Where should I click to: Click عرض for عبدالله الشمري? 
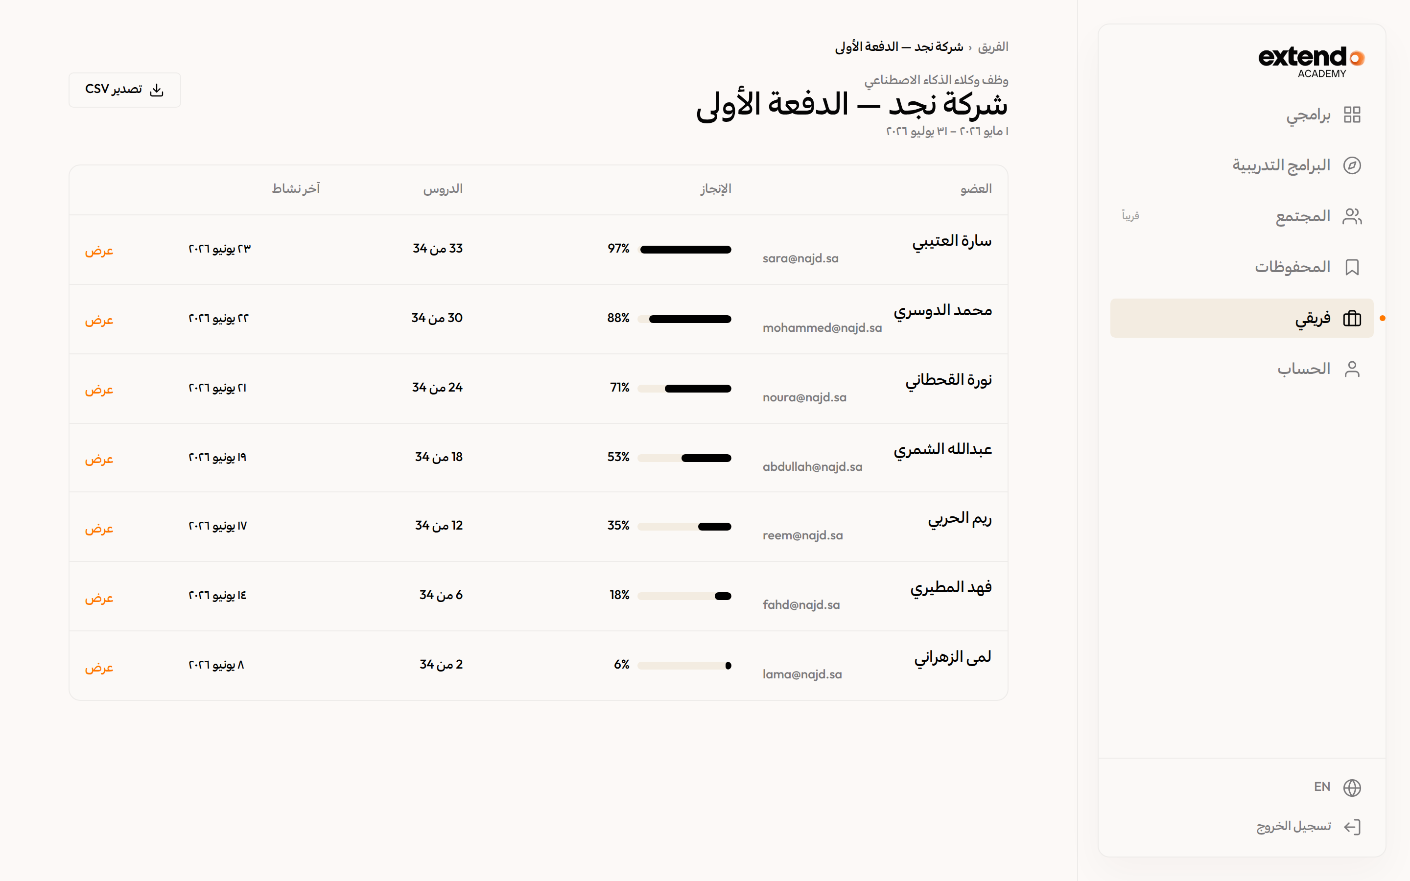tap(99, 458)
